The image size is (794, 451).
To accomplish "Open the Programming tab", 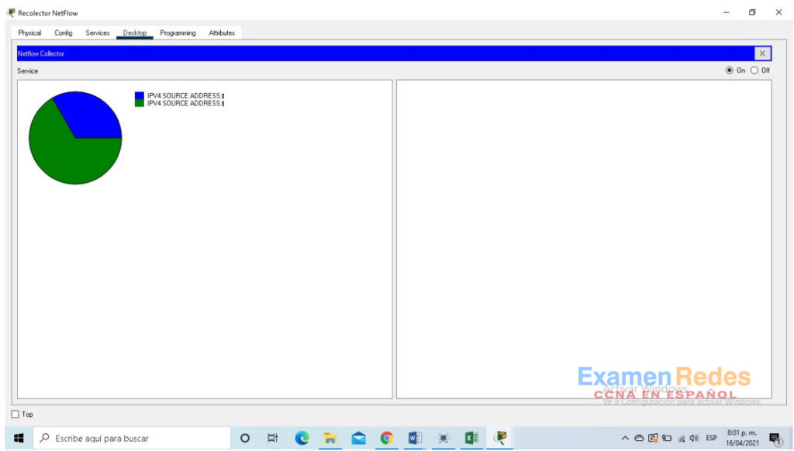I will click(x=178, y=33).
